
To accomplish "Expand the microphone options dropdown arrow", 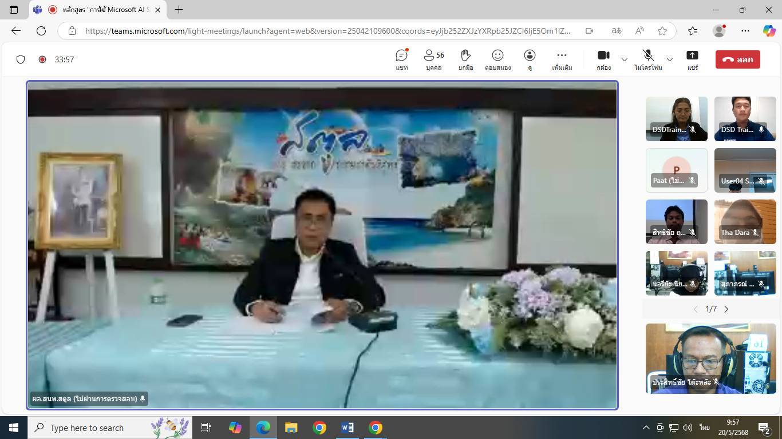I will click(669, 59).
